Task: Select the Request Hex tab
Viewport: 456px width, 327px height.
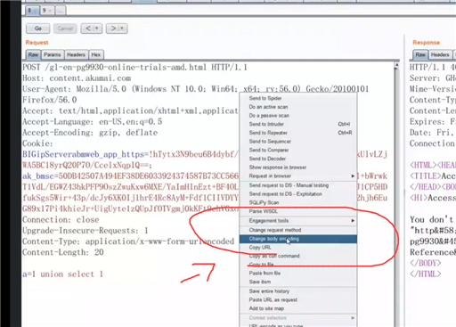Action: [96, 54]
